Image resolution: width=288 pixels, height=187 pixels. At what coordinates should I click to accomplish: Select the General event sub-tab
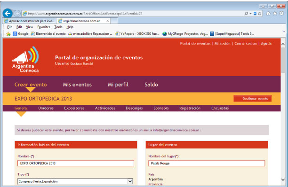coord(21,108)
